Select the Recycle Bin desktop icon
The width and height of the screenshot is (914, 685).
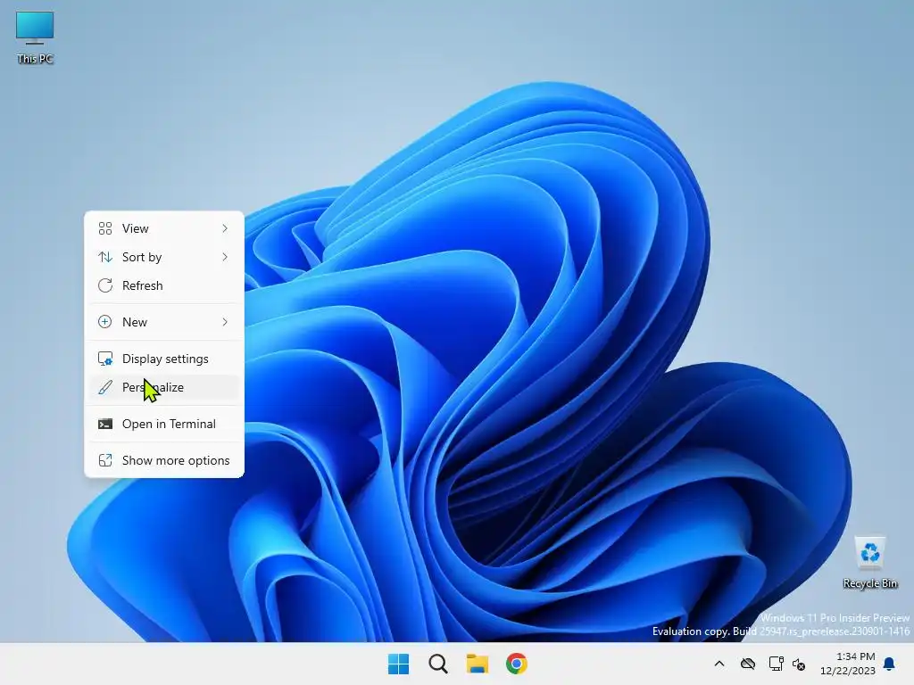point(869,562)
